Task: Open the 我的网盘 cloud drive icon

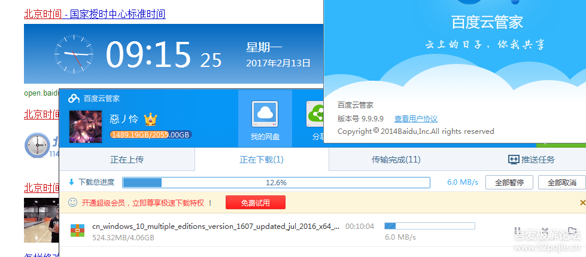Action: pyautogui.click(x=265, y=114)
